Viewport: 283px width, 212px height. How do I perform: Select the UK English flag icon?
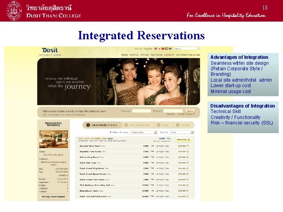pos(156,49)
